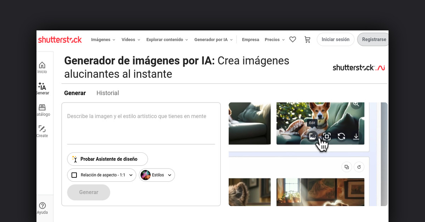Click the Registrarse button
425x222 pixels.
pos(374,40)
